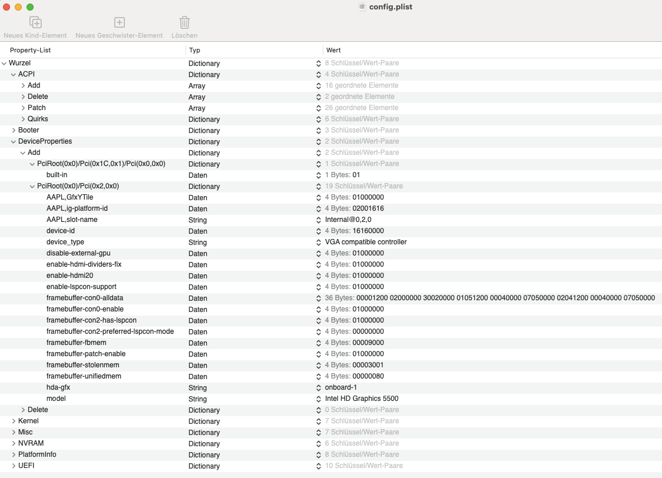The height and width of the screenshot is (478, 662).
Task: Click Typ cell Array for Patch row
Action: pos(197,108)
